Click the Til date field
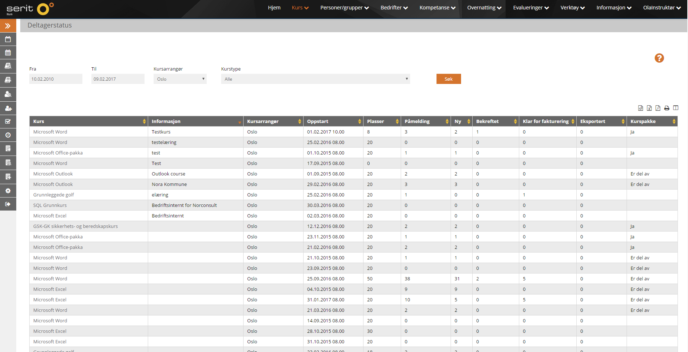 point(118,79)
